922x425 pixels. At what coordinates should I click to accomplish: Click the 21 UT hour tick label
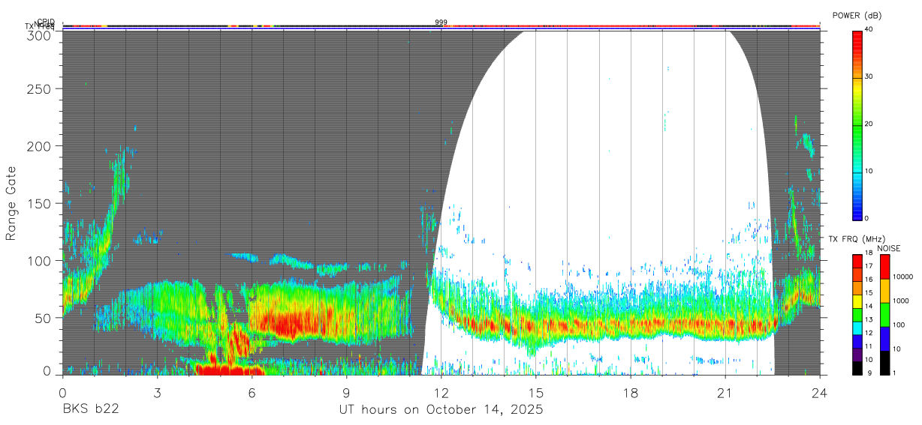pyautogui.click(x=725, y=393)
